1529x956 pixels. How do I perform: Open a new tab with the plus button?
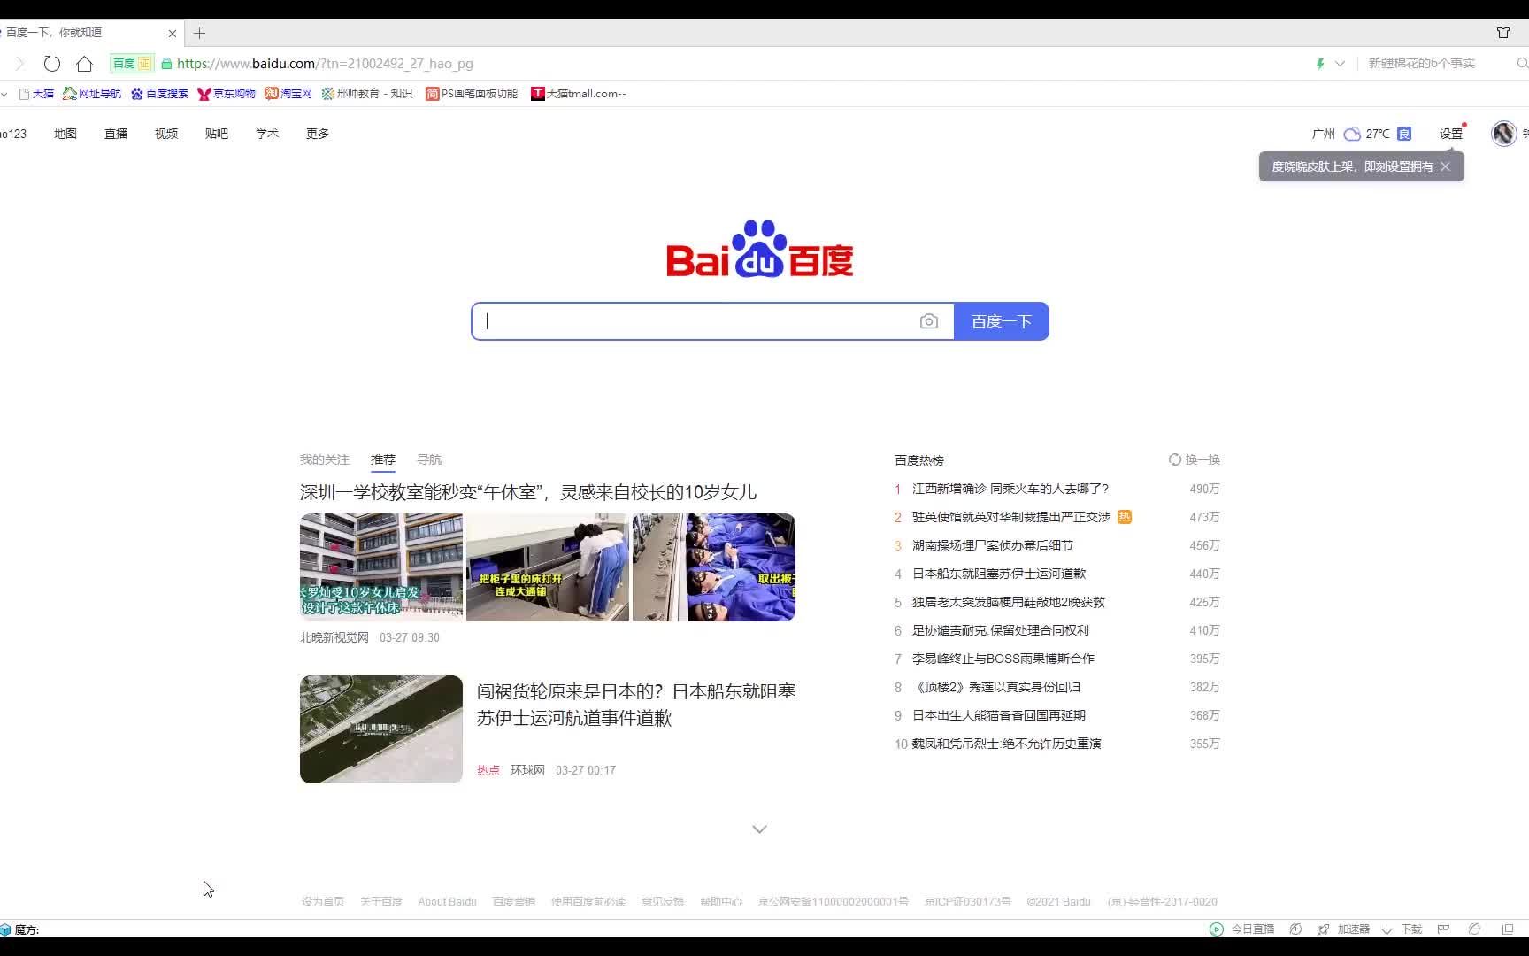click(x=200, y=33)
